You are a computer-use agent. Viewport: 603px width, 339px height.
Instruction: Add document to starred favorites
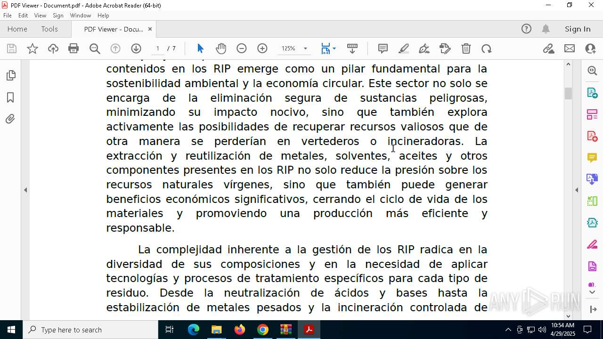tap(33, 48)
